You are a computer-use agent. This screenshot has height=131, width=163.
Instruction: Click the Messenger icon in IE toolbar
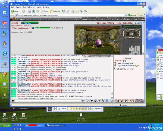(85, 11)
